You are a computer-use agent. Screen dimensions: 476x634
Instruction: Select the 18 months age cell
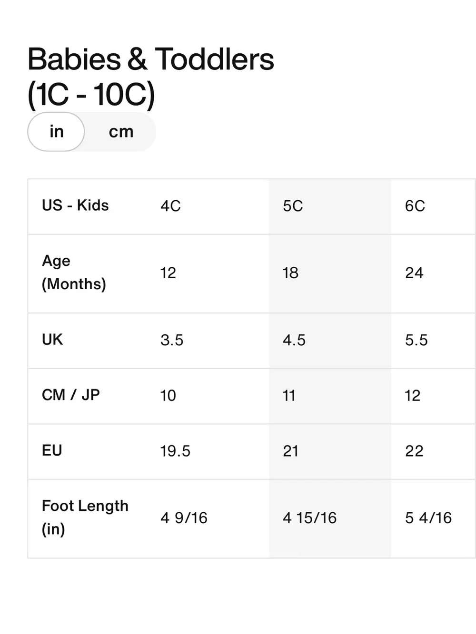point(290,273)
